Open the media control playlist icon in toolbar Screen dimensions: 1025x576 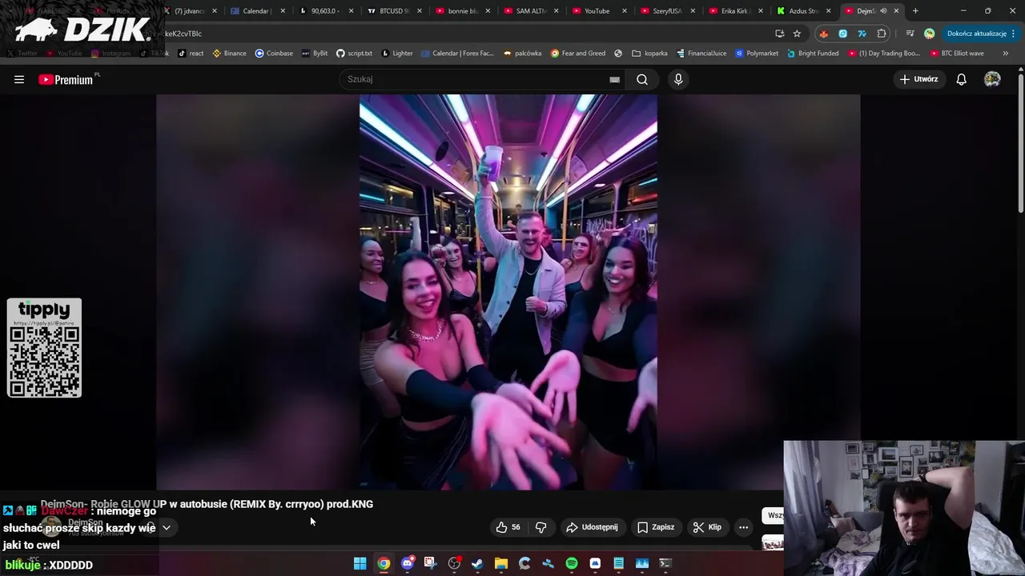(910, 34)
